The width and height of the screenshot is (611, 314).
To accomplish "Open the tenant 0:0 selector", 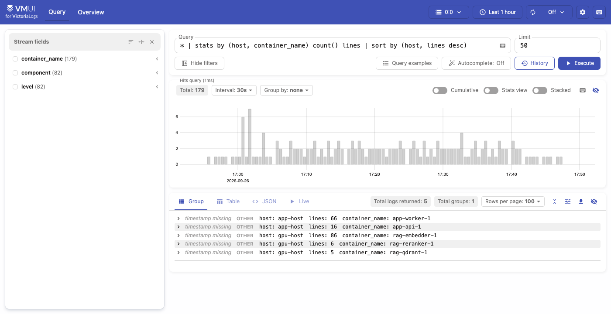I will coord(449,12).
